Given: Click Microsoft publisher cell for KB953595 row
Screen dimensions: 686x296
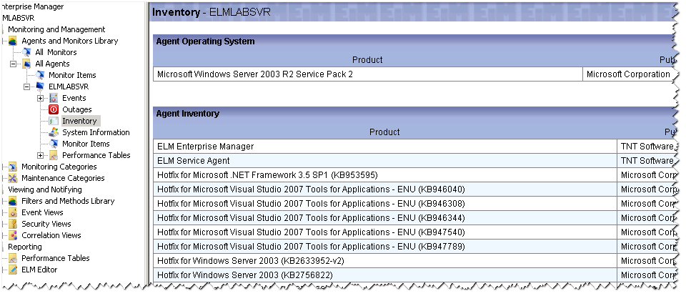Looking at the screenshot, I should coord(647,175).
